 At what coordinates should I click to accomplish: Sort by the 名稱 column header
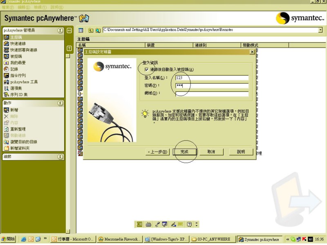(111, 45)
